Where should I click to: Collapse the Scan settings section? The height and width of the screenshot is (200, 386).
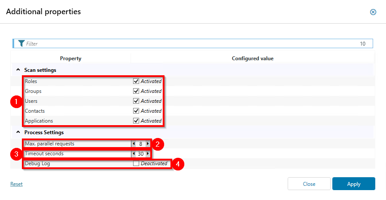click(18, 70)
